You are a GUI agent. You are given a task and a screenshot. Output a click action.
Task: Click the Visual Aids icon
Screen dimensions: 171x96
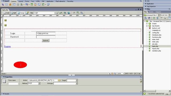click(82, 13)
